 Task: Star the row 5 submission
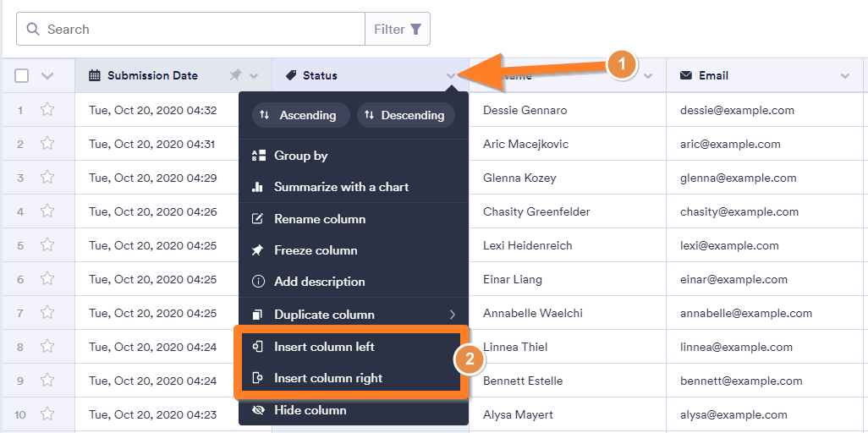[x=47, y=245]
